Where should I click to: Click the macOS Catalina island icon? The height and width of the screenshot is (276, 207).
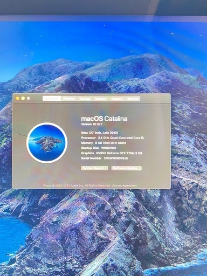[47, 143]
